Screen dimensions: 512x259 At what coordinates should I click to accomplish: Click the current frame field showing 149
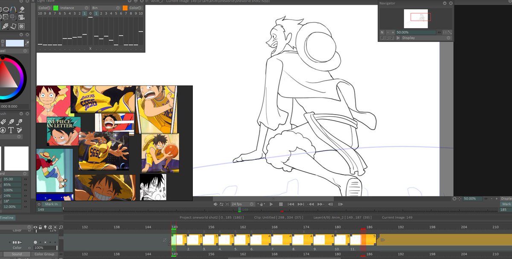(49, 210)
